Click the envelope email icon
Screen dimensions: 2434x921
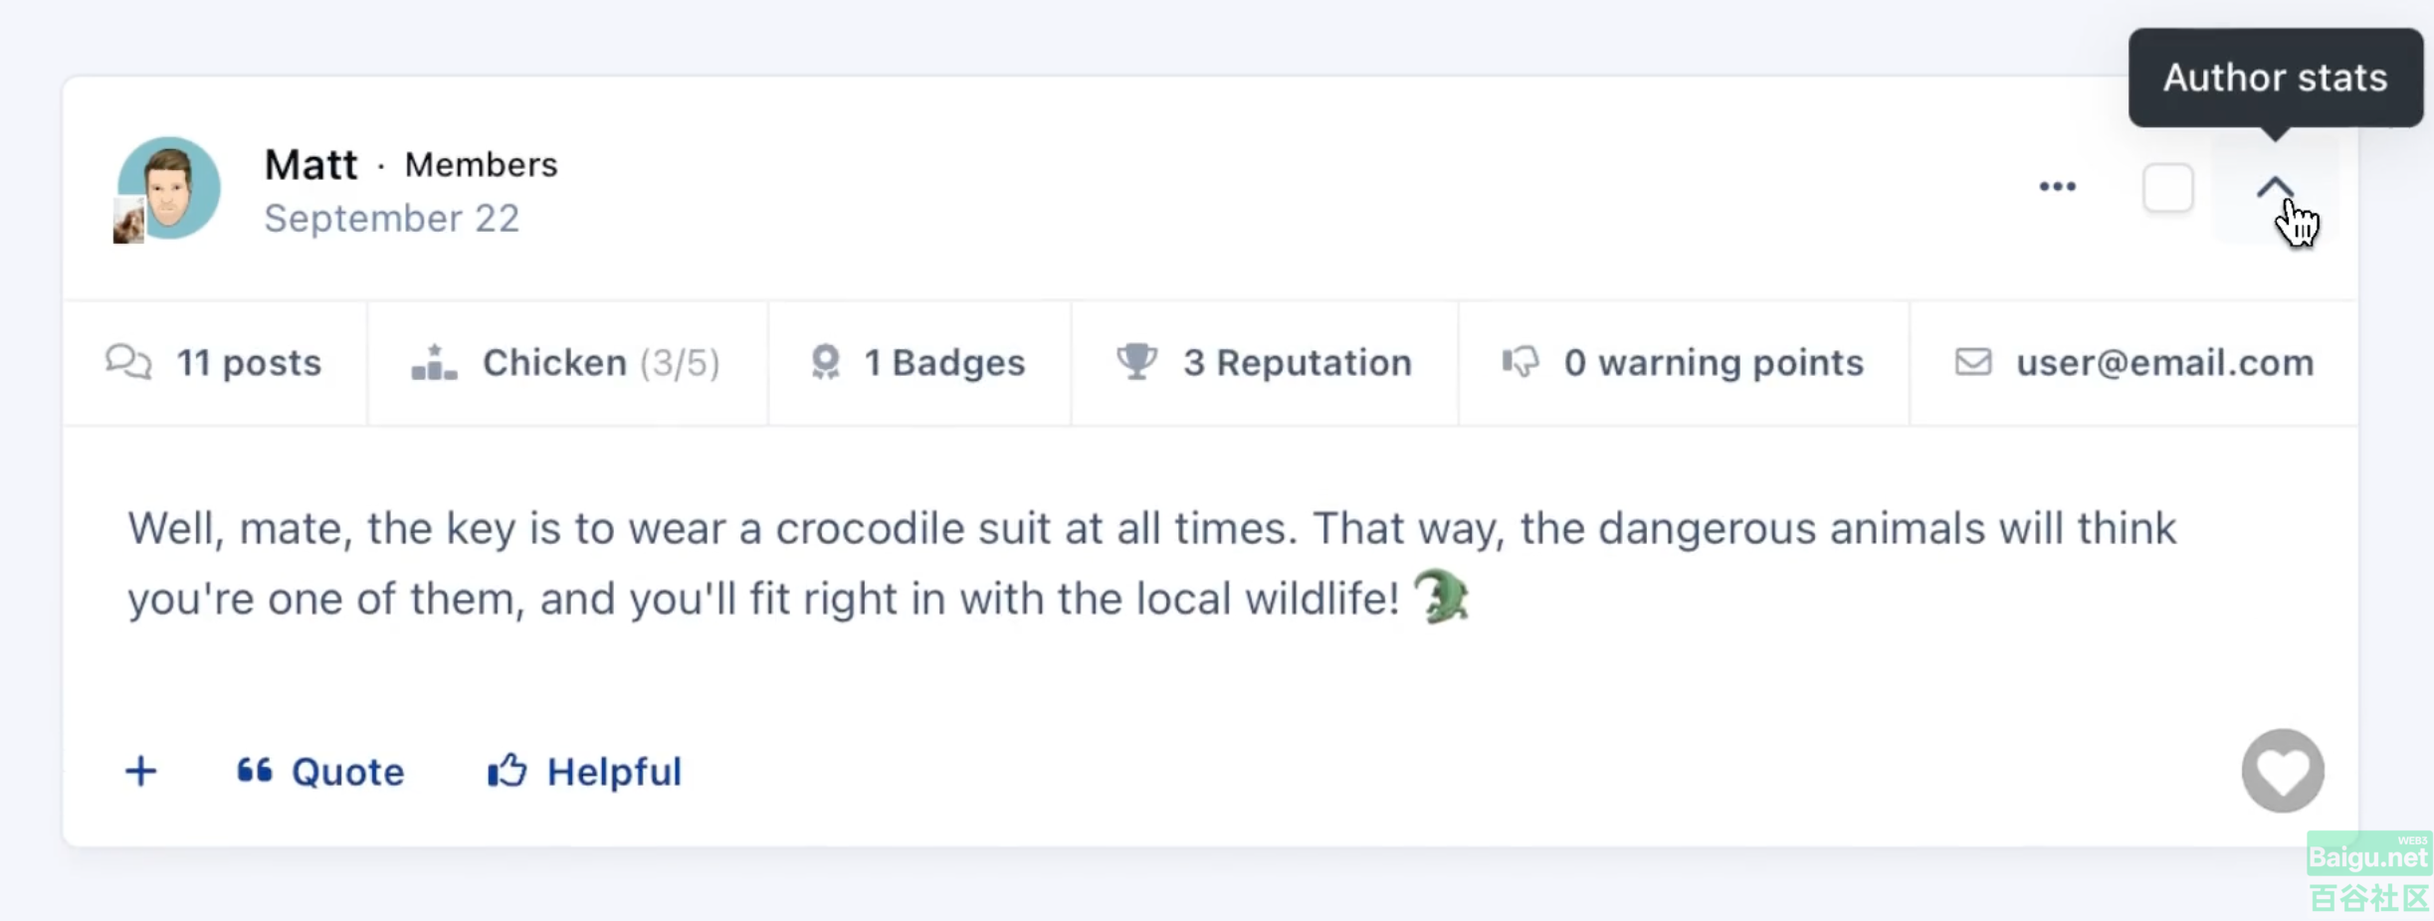(1973, 362)
